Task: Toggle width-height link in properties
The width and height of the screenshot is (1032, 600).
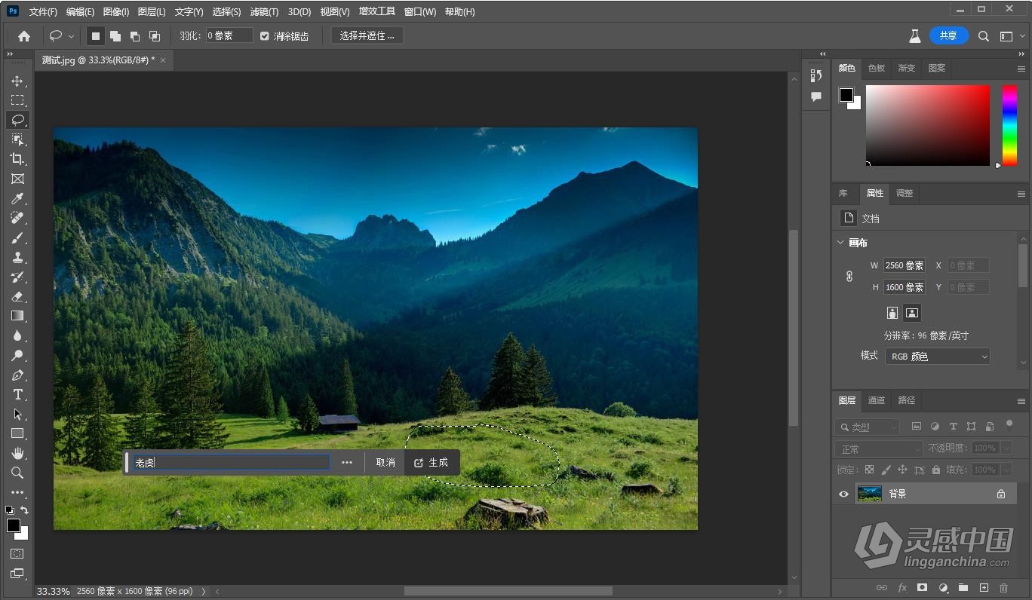Action: [849, 277]
